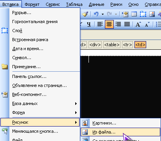Choose Картинки... in the submenu

coord(120,123)
